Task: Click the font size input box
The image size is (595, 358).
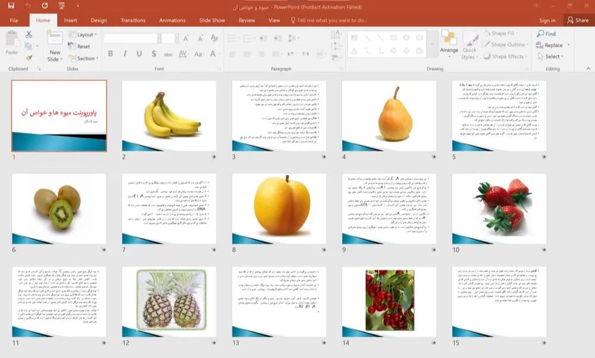Action: point(167,38)
